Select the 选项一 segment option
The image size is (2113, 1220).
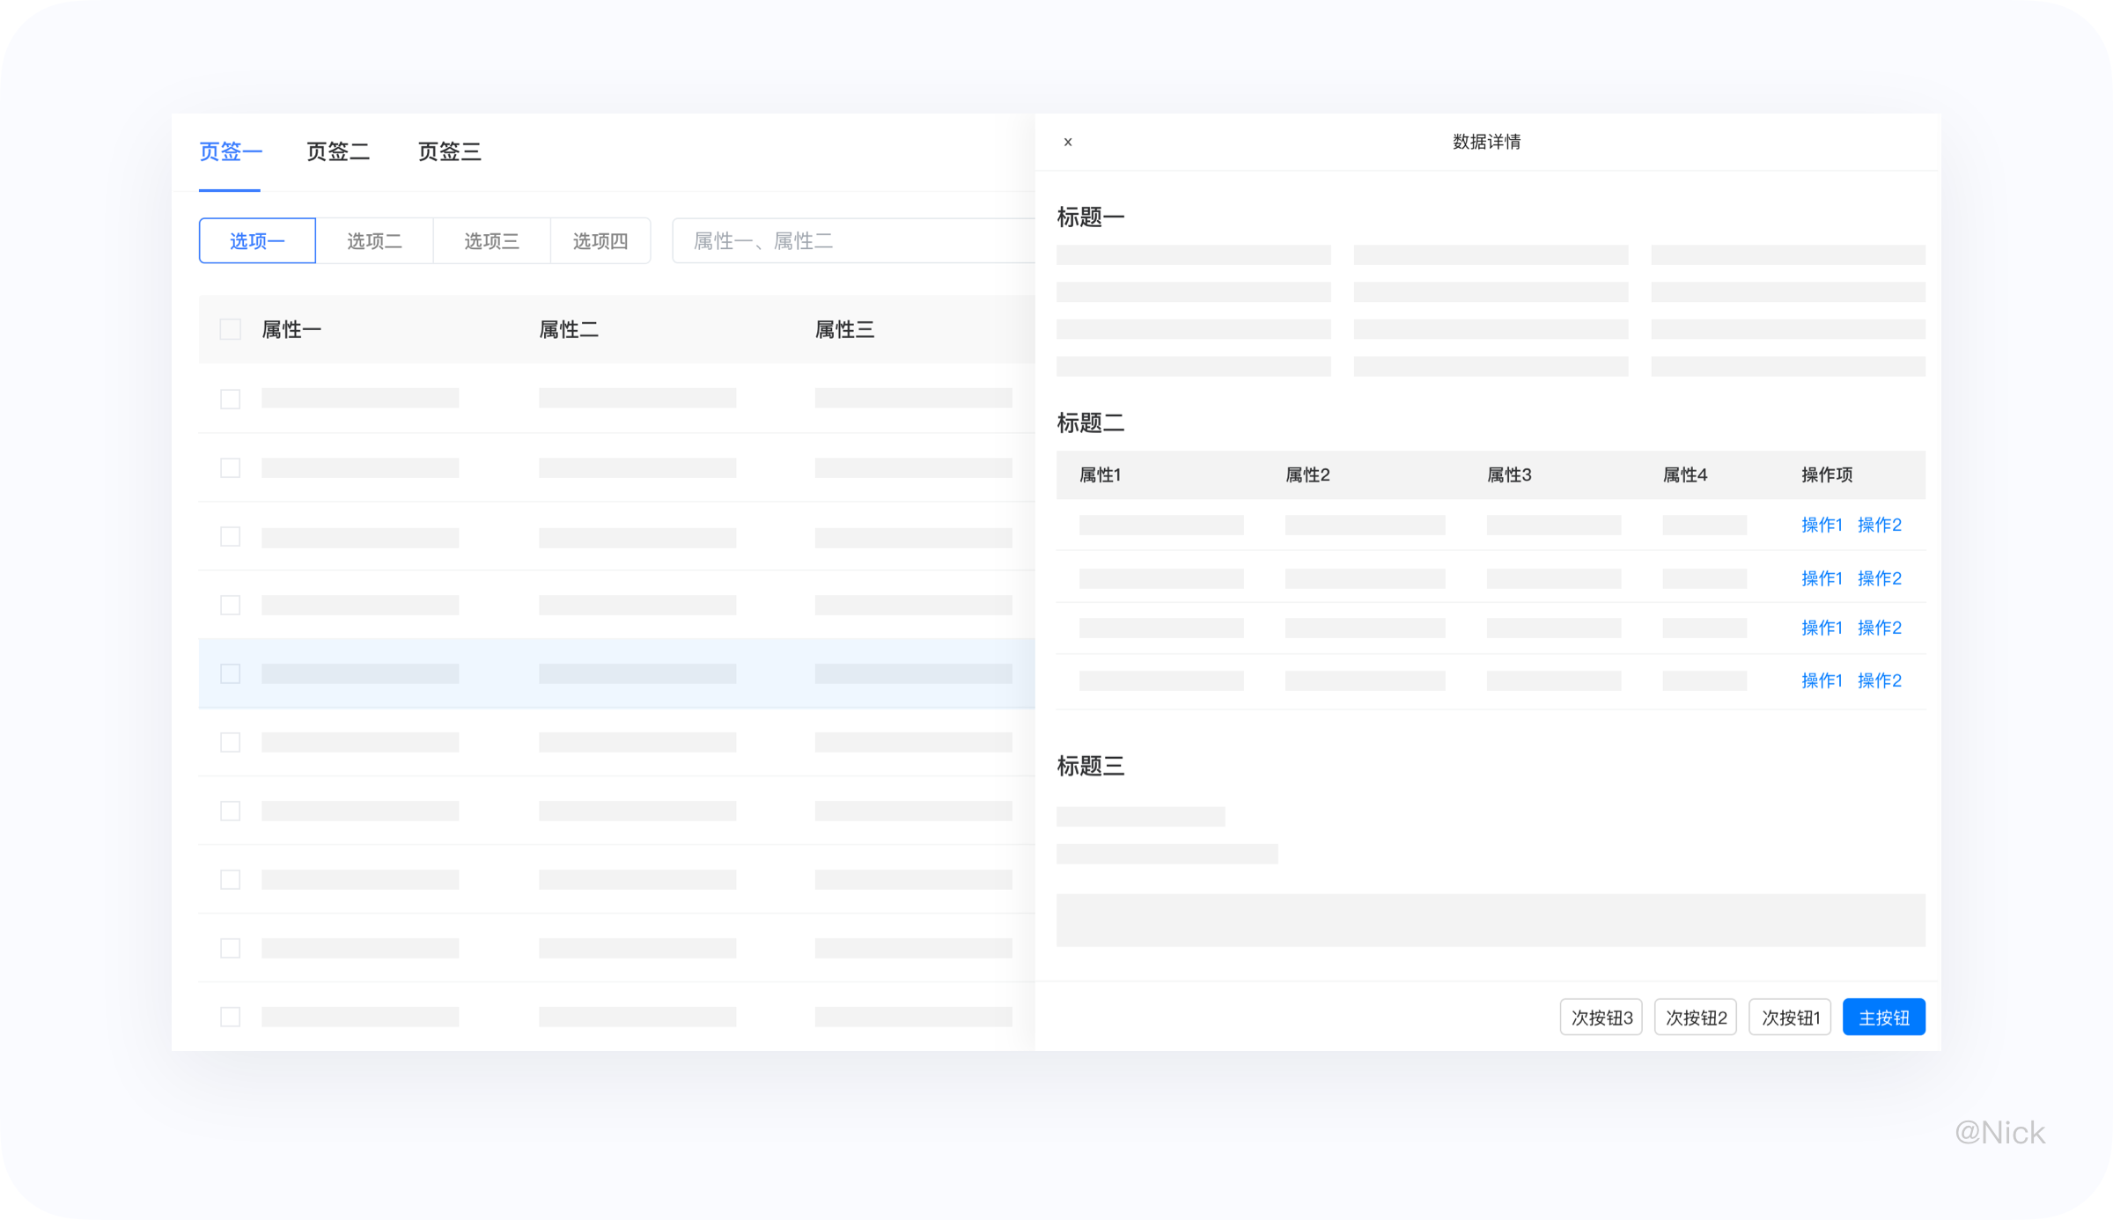click(257, 241)
